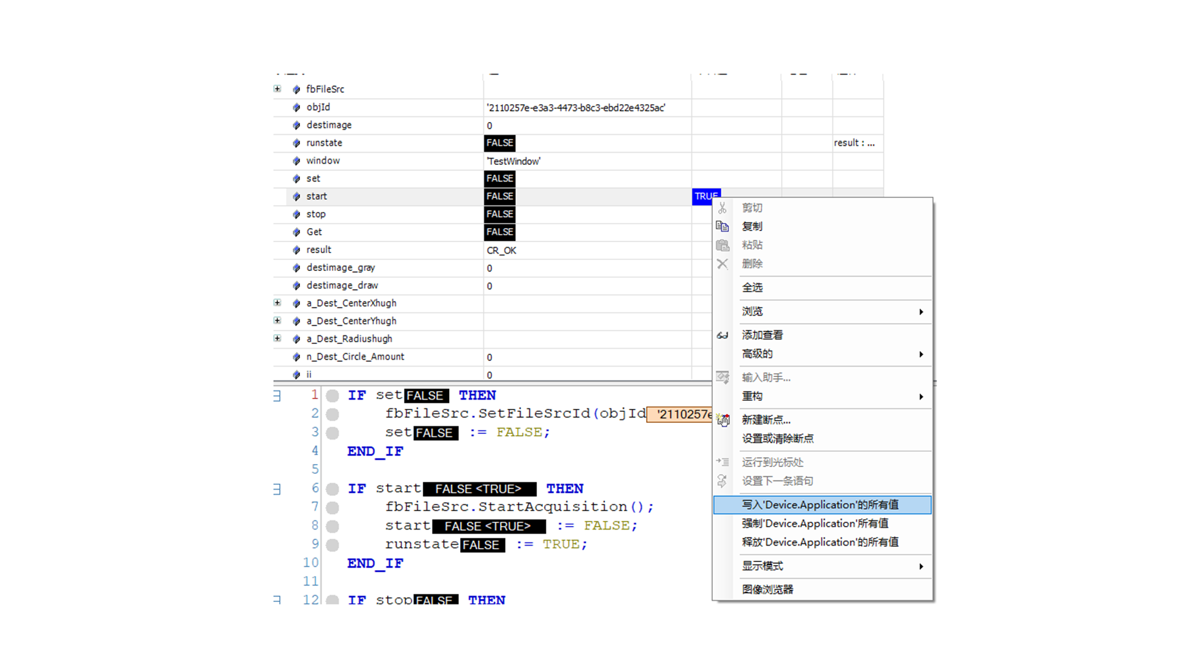The width and height of the screenshot is (1178, 662).
Task: Expand the a_Dest_CenterXhugh array node
Action: coord(277,303)
